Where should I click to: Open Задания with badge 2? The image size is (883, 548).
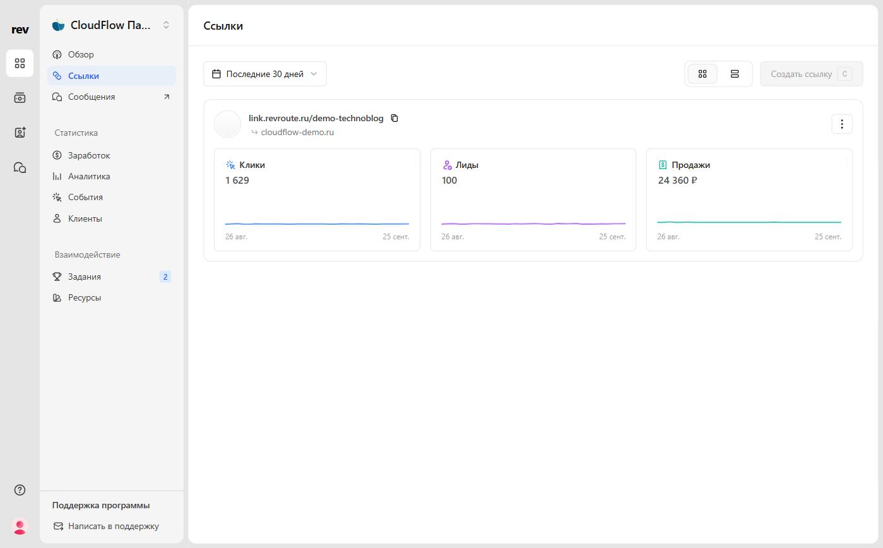[x=112, y=277]
